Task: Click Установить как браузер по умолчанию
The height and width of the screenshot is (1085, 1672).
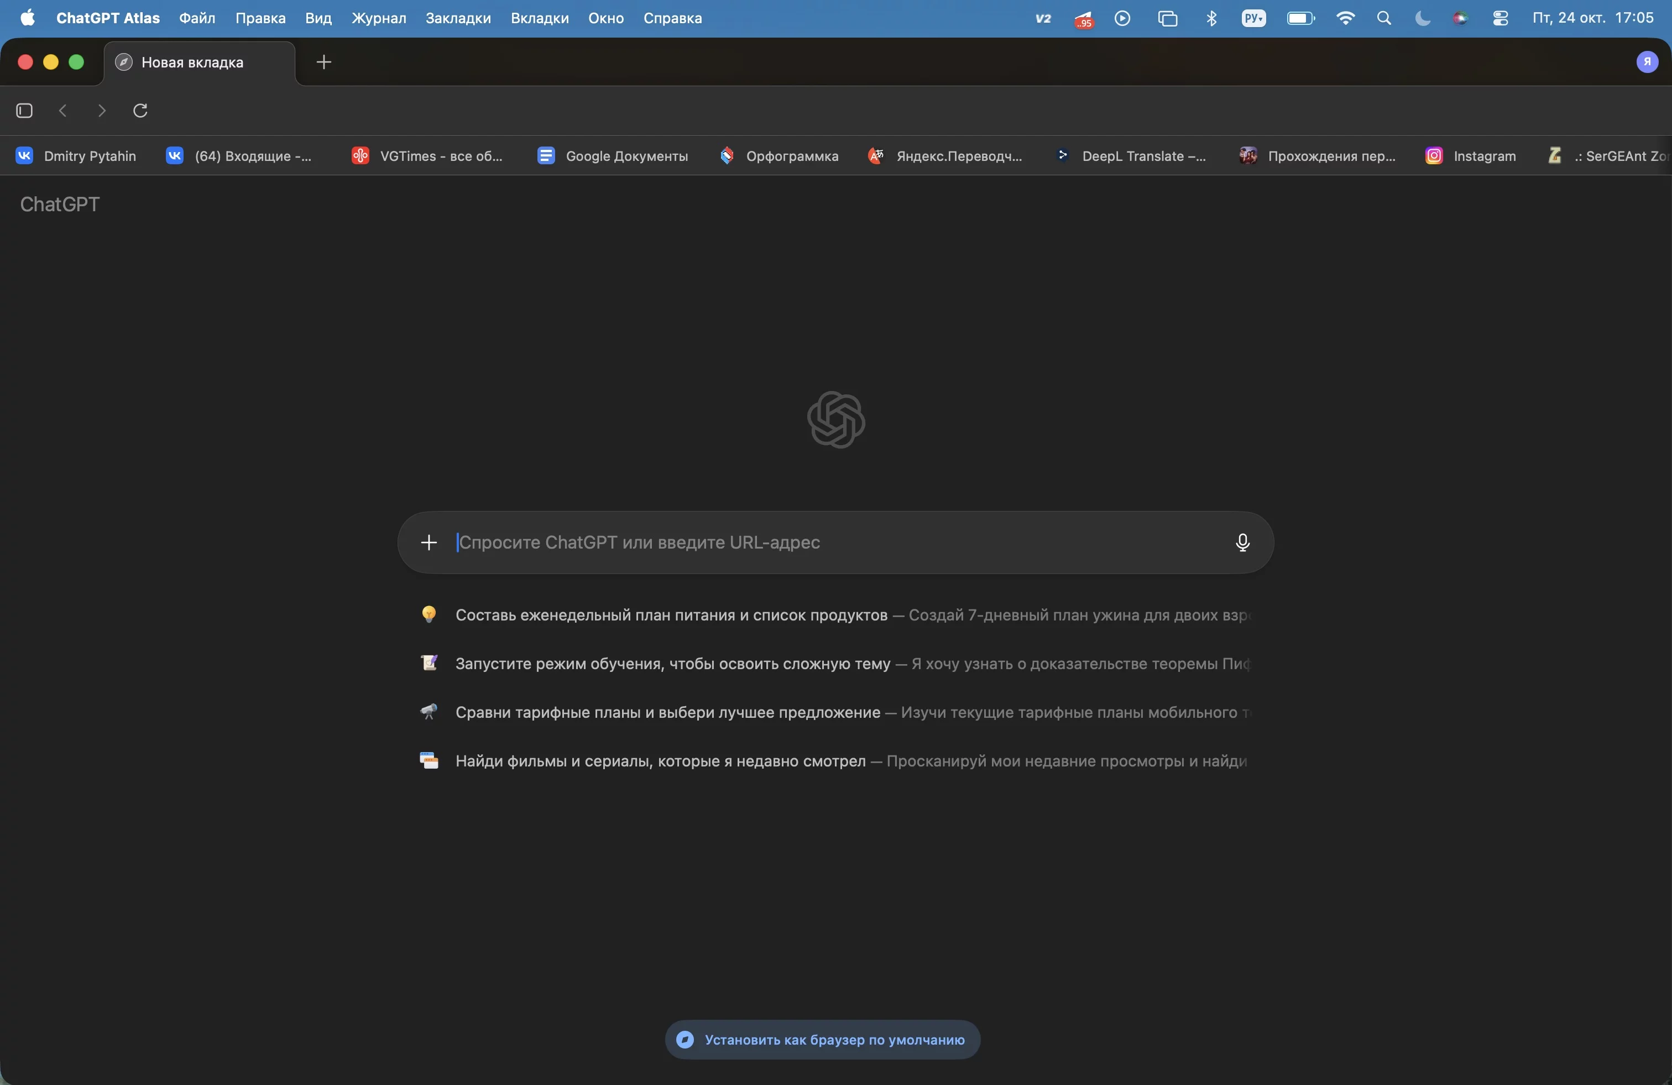Action: coord(823,1040)
